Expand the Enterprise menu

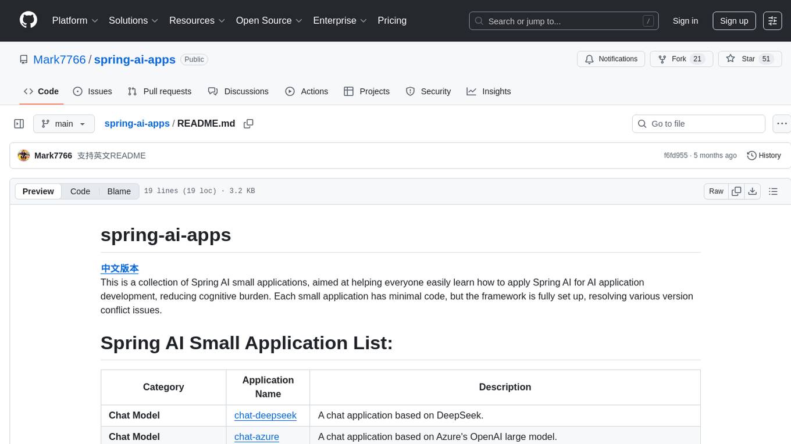coord(340,20)
